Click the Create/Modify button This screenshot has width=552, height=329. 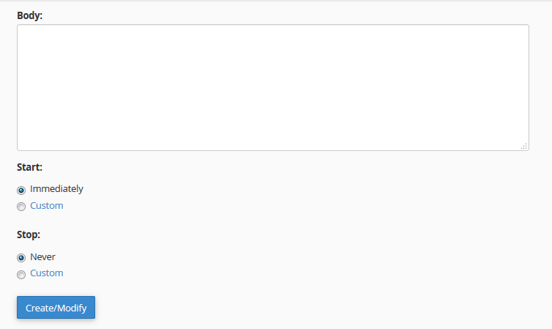click(56, 308)
